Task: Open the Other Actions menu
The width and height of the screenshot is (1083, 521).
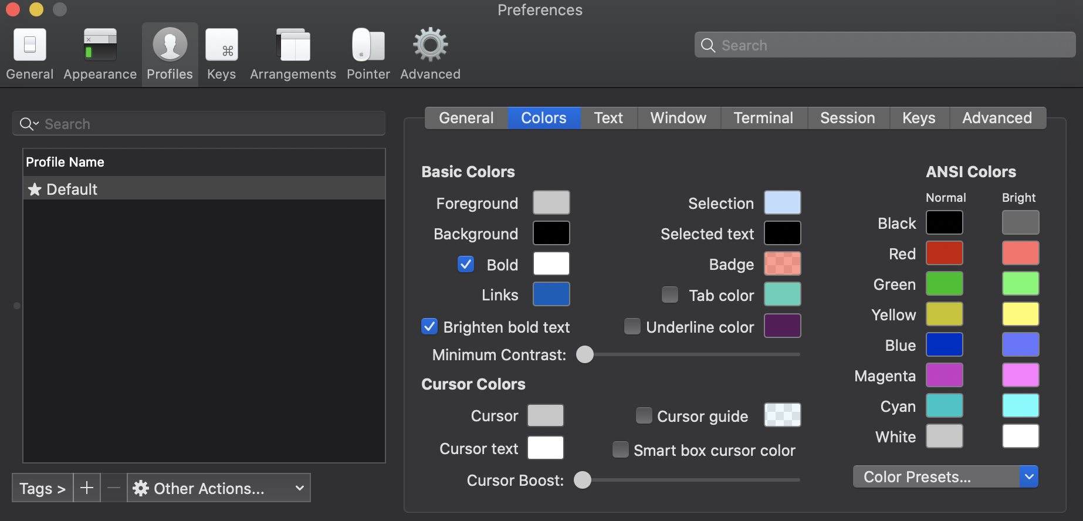Action: click(x=219, y=488)
